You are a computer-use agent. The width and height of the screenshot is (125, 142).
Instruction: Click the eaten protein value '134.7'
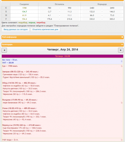click(x=24, y=12)
